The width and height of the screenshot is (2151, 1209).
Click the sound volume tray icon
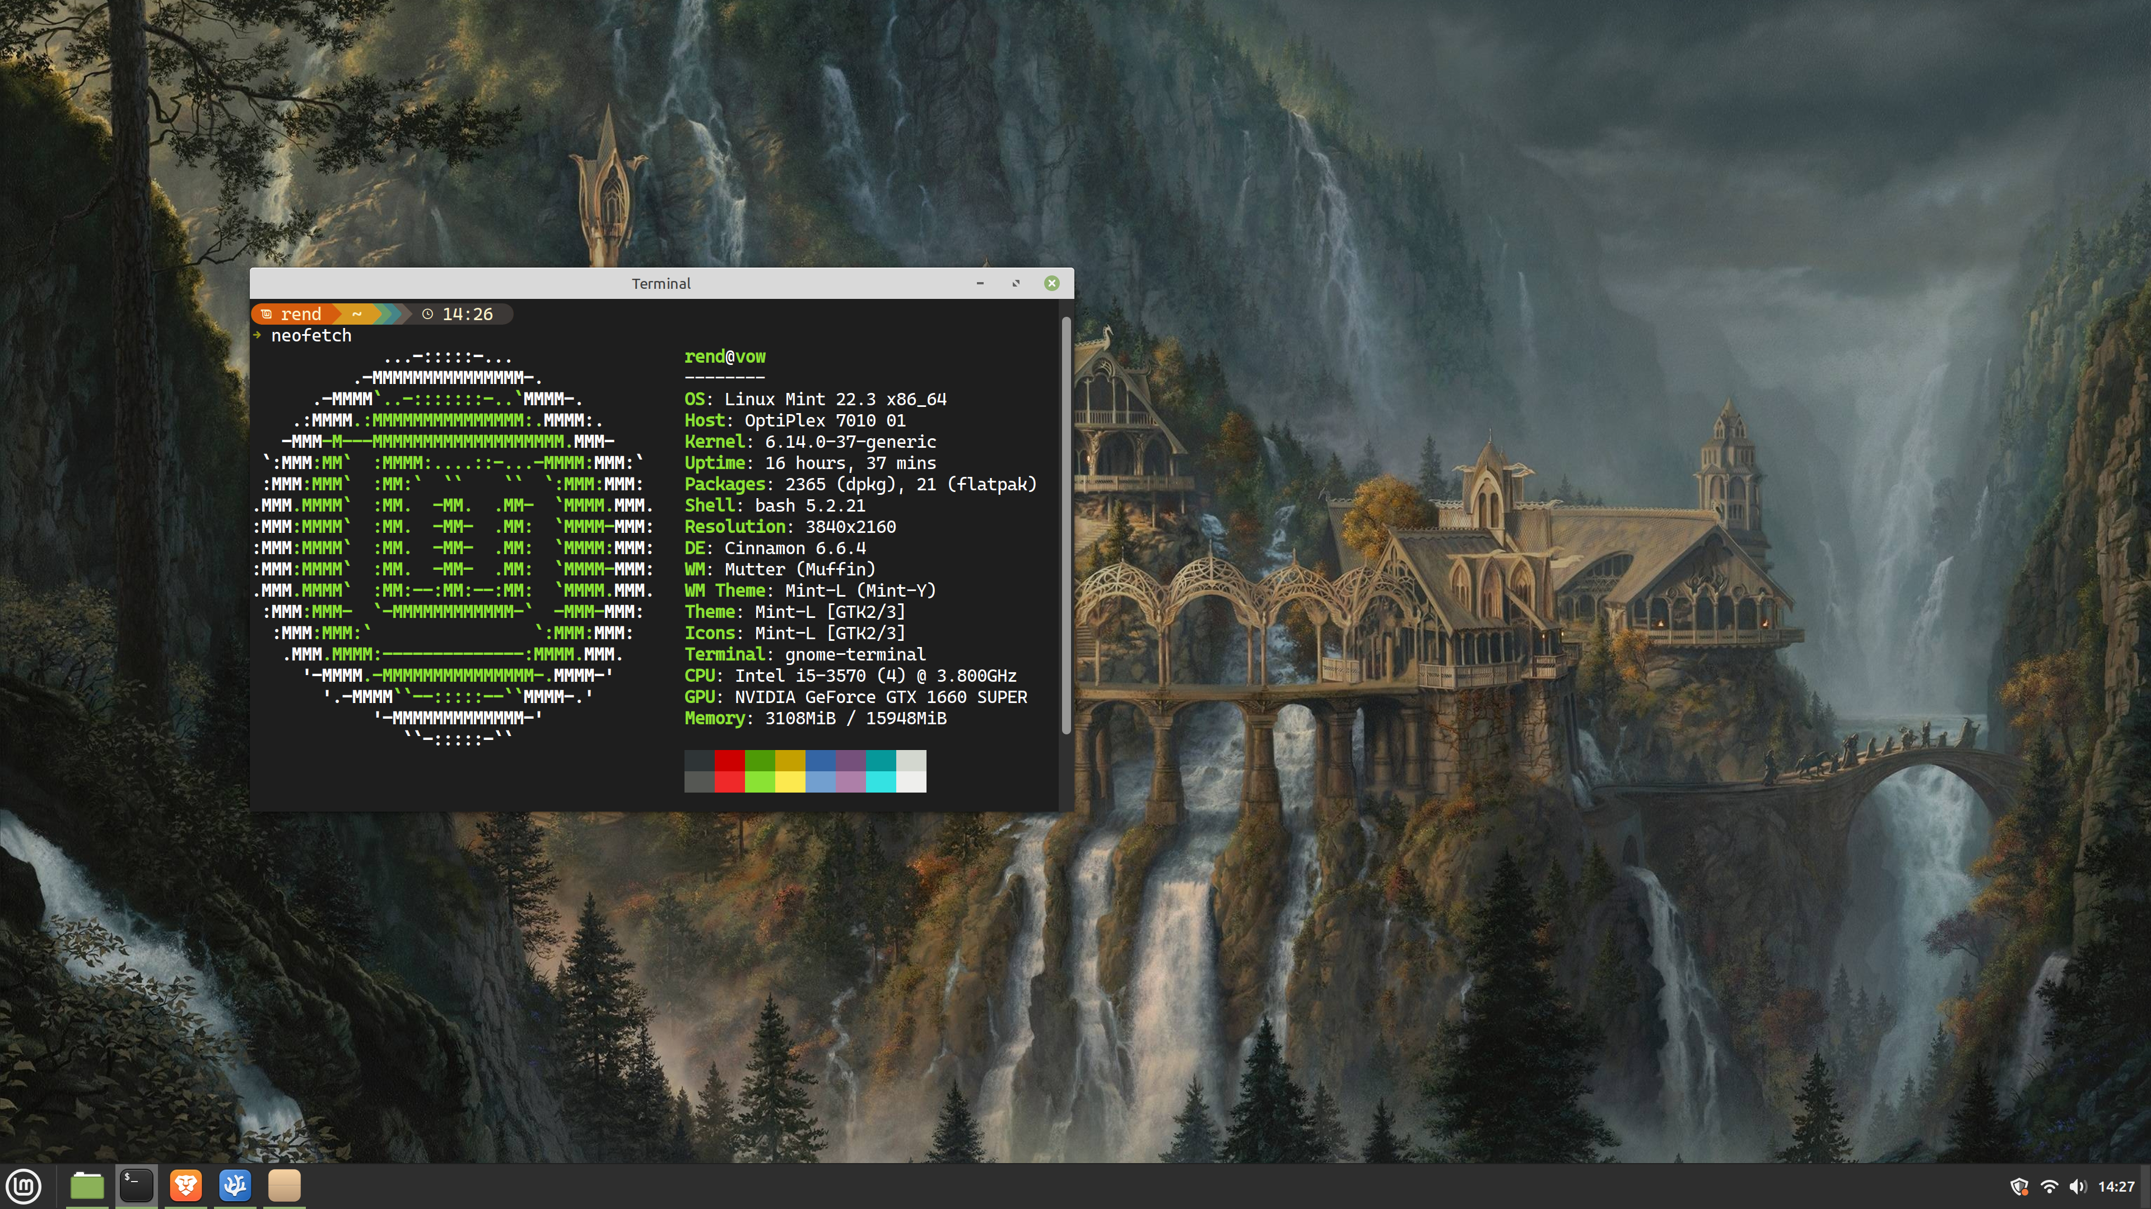click(2078, 1187)
